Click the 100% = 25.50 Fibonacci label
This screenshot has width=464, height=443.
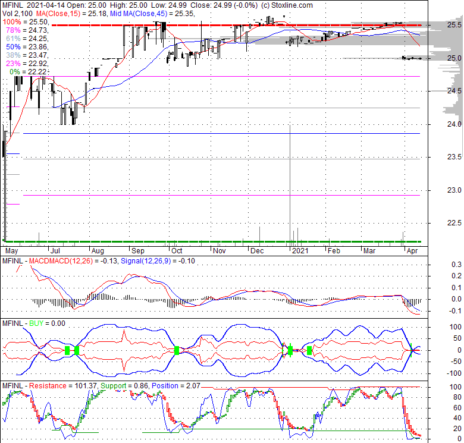(25, 22)
